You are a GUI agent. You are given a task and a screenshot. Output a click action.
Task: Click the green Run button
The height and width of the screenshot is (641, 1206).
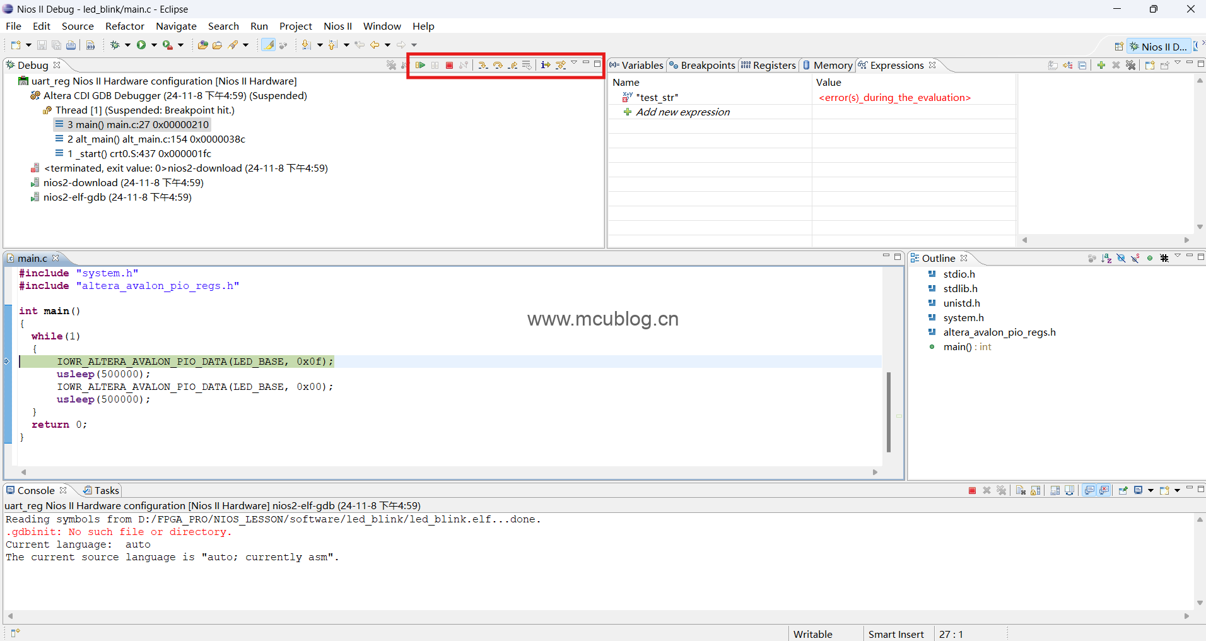click(x=141, y=45)
